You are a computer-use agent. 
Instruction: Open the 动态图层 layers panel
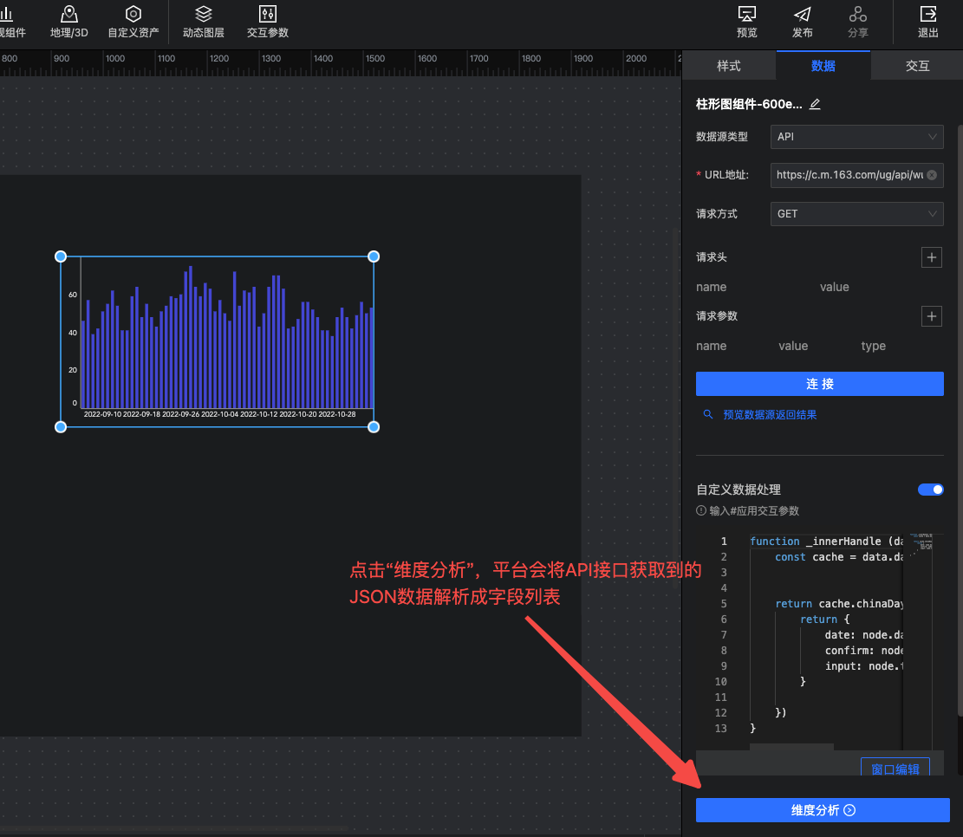[x=204, y=22]
